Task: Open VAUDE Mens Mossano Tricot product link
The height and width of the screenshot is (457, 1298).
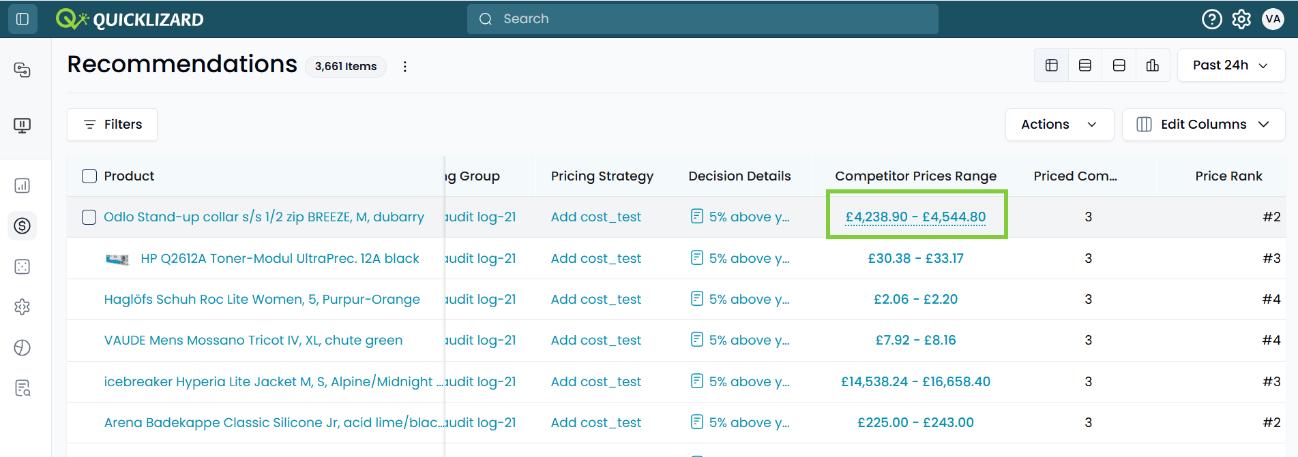Action: [253, 341]
